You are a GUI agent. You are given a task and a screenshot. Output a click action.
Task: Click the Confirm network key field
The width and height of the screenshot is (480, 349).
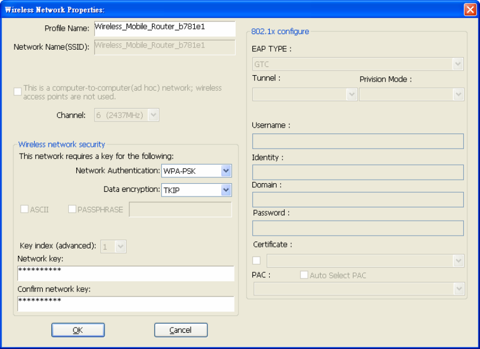click(x=126, y=304)
